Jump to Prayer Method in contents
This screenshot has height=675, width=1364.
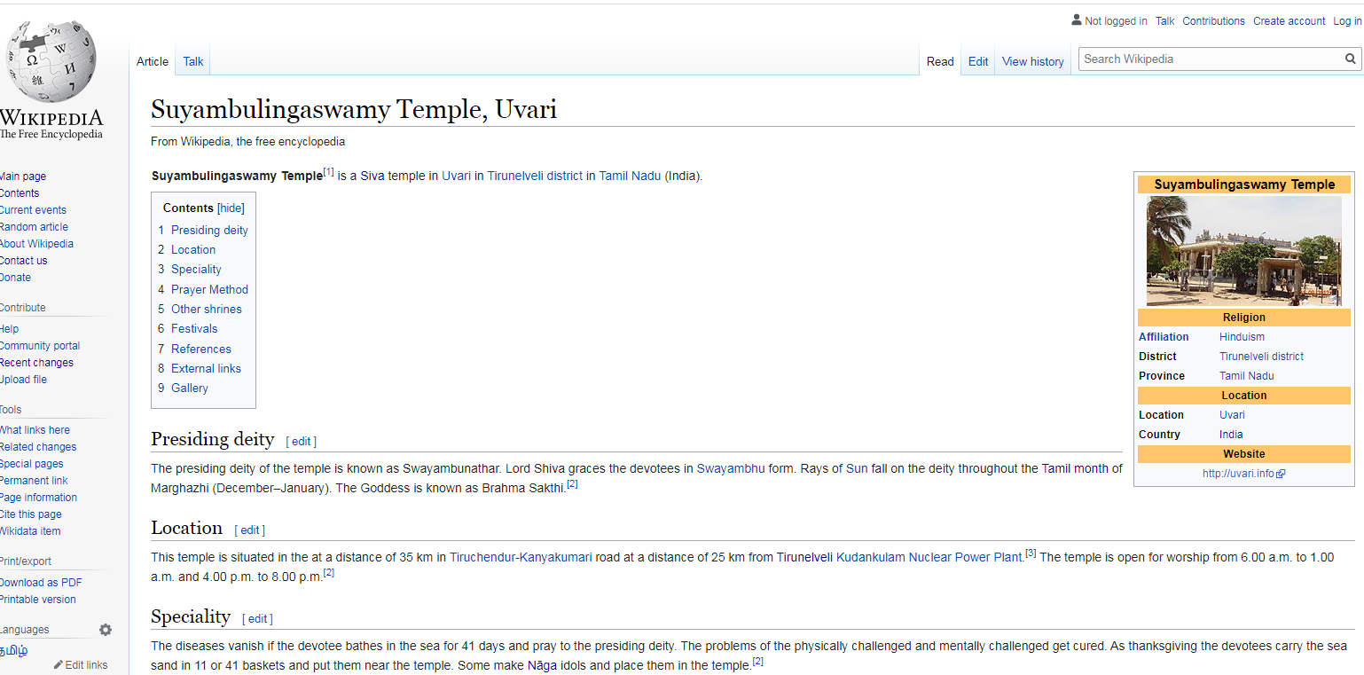point(209,289)
